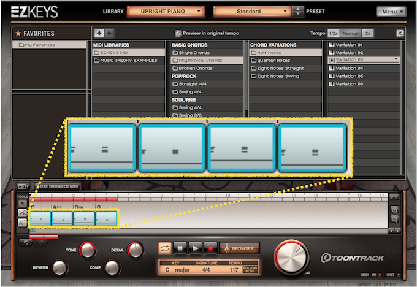The height and width of the screenshot is (287, 417).
Task: Step the preset up
Action: tap(298, 9)
